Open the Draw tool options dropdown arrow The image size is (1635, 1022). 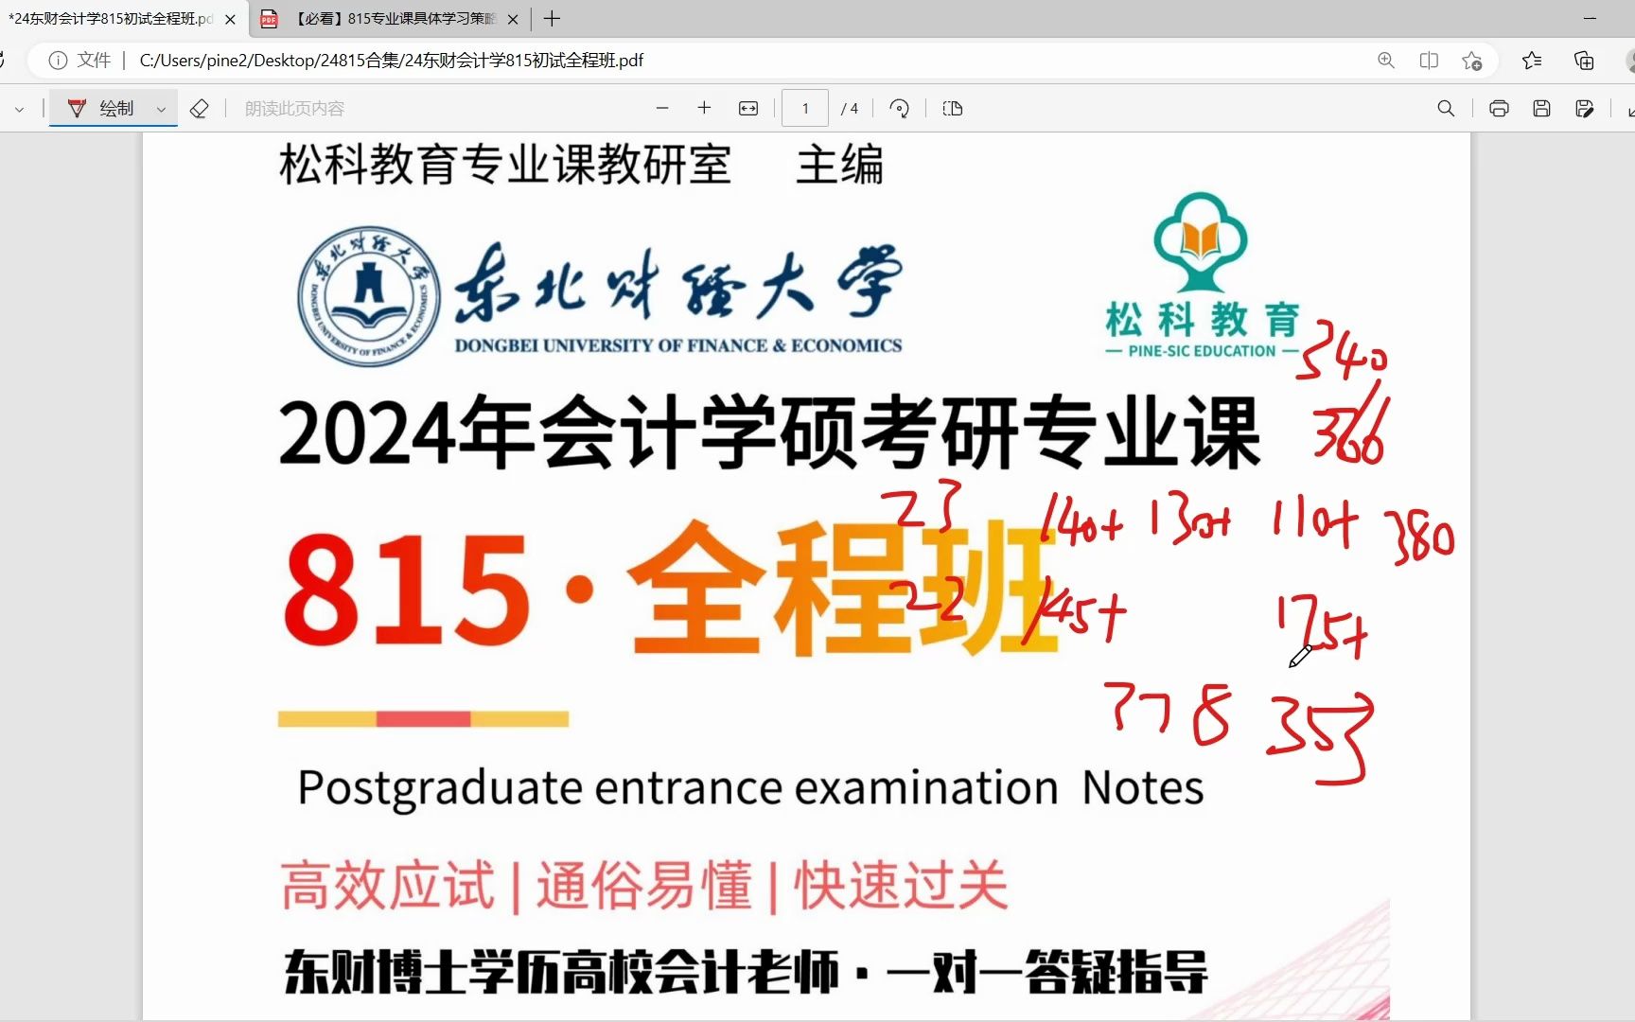[x=162, y=109]
